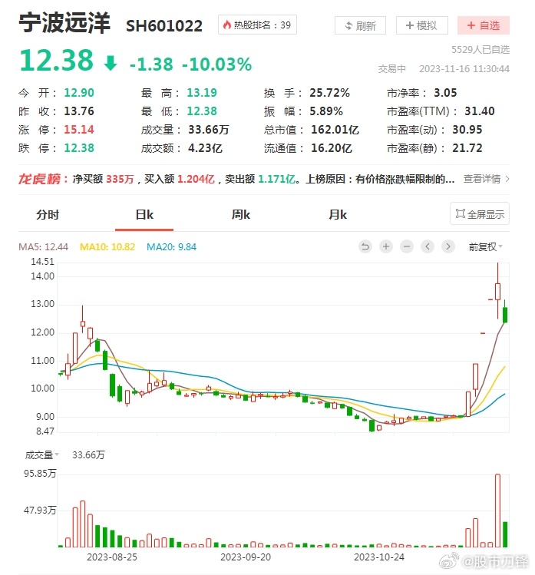Switch to the 月k tab
This screenshot has height=575, width=535.
338,214
